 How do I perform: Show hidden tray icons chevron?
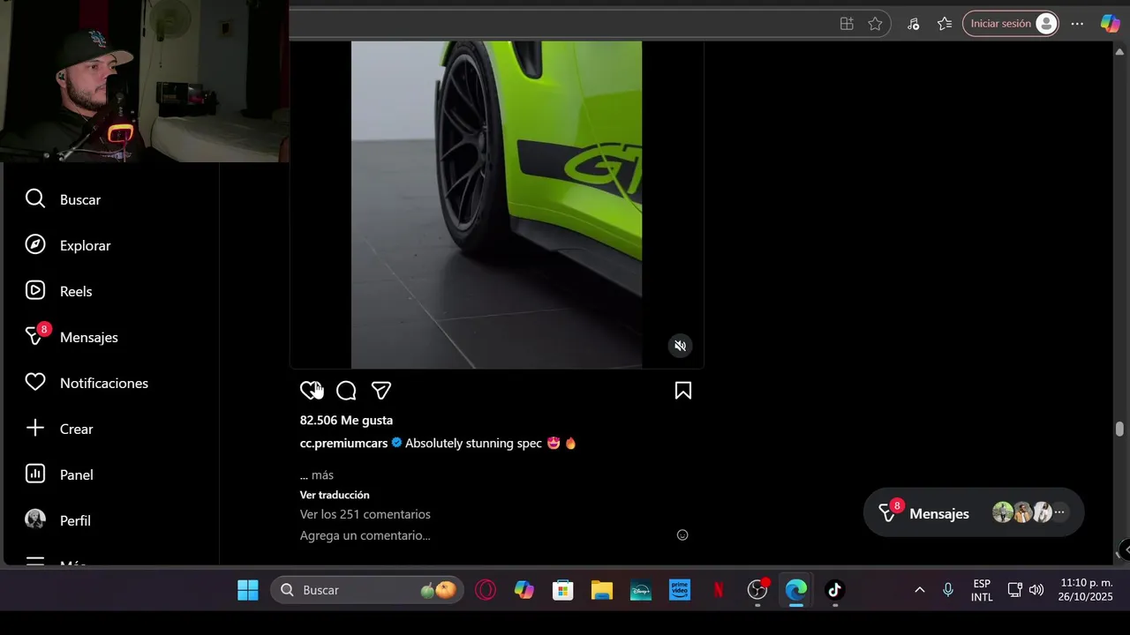(919, 590)
